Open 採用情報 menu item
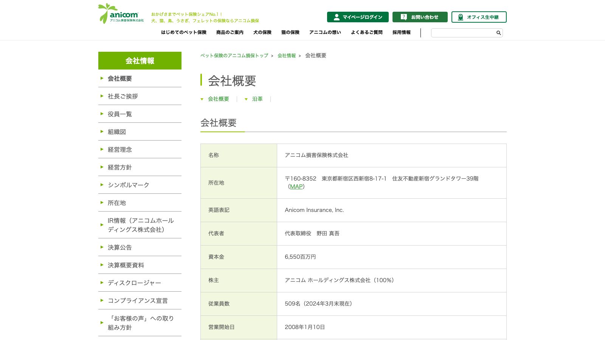 click(x=402, y=32)
